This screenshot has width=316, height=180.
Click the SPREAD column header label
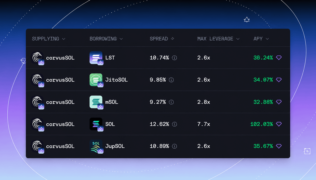(159, 39)
